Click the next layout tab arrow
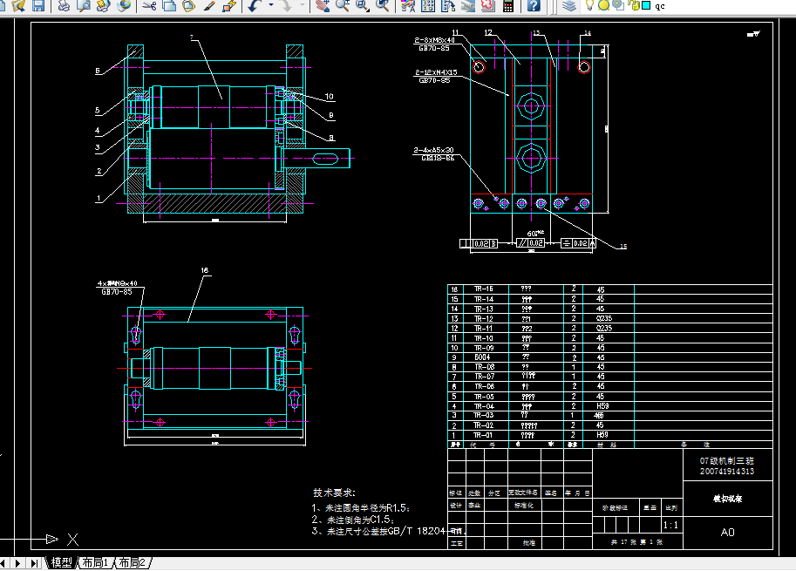Screen dimensions: 796x571 coord(17,563)
